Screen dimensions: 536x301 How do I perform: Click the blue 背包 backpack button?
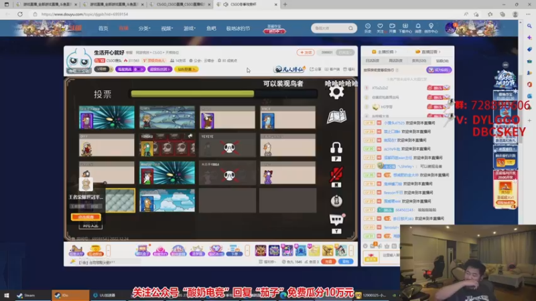click(x=346, y=262)
